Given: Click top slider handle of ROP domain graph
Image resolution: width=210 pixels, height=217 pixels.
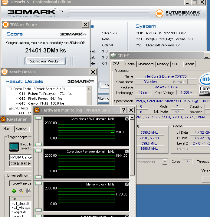Looking at the screenshot, I should coord(38,118).
